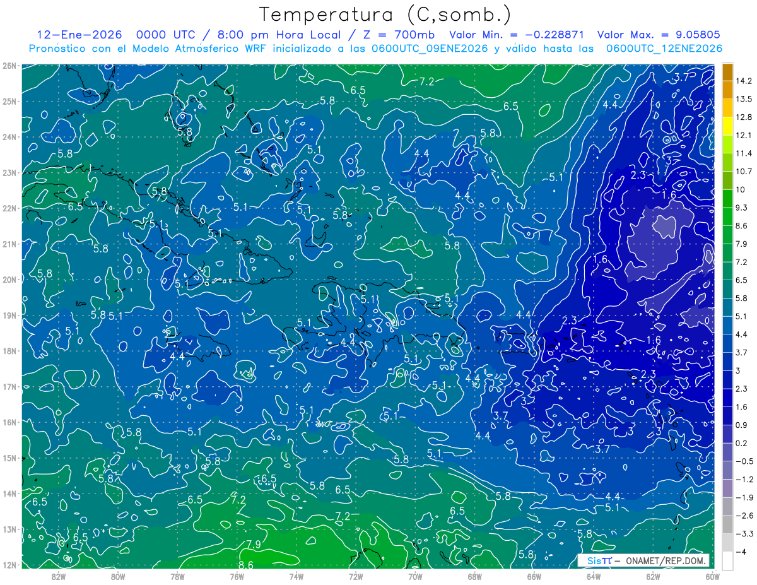Click the initialization time "0600UTC_09ENE2026"

click(x=430, y=49)
